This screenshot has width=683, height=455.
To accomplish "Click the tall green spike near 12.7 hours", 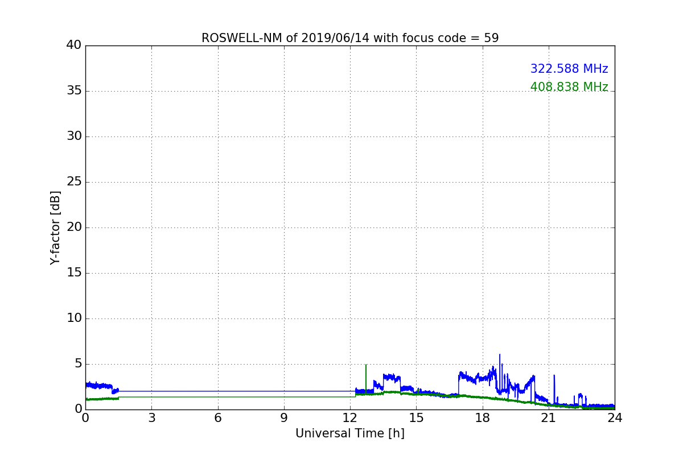I will click(366, 378).
